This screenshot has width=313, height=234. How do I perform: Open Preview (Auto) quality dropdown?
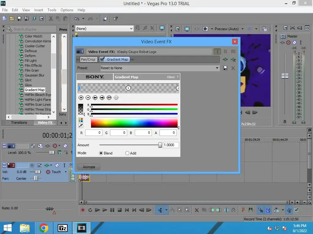coord(242,29)
